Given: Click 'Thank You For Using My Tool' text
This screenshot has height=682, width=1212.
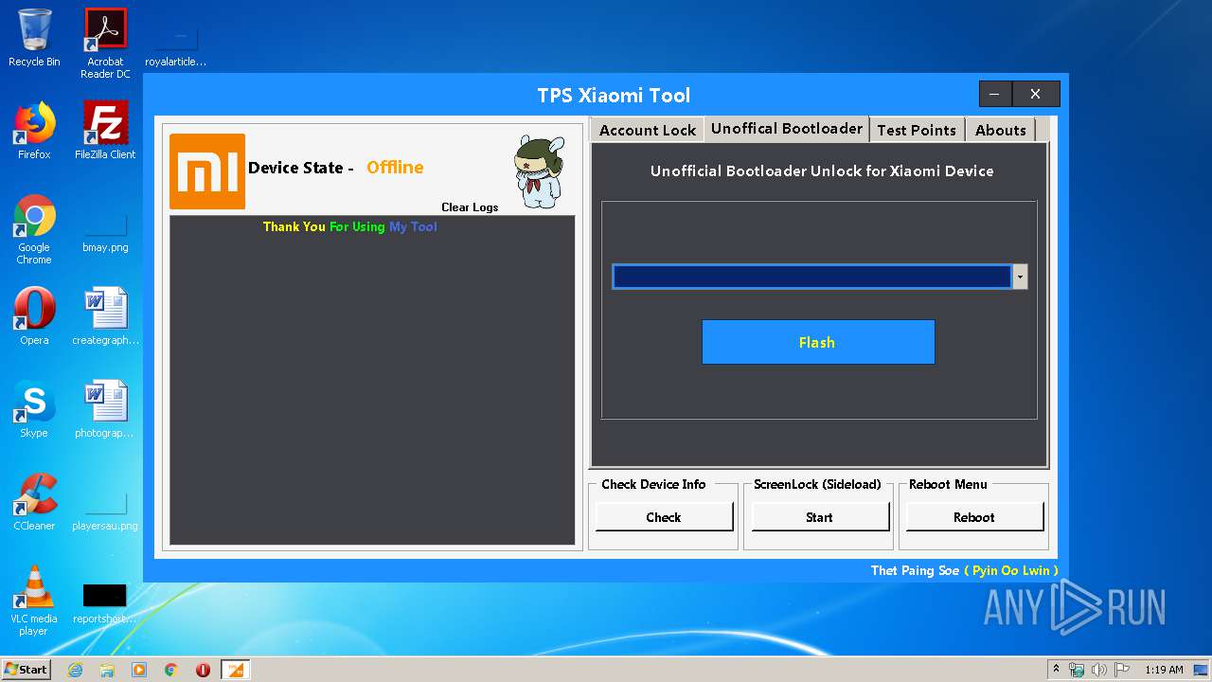Looking at the screenshot, I should 350,226.
